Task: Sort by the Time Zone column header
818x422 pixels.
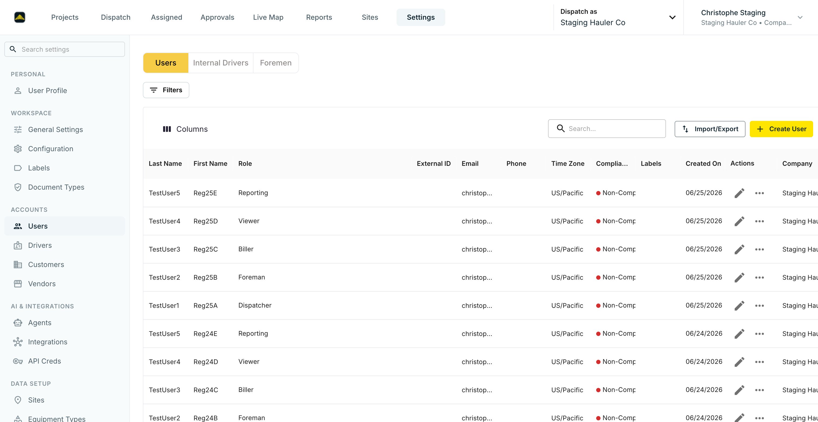Action: 568,164
